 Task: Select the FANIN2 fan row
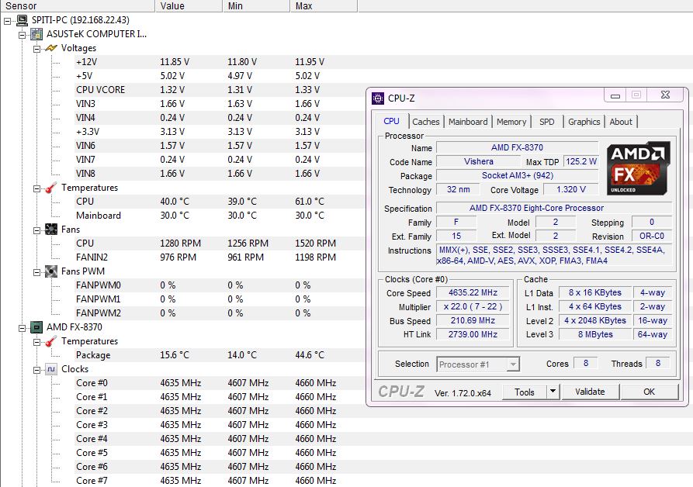click(x=220, y=257)
